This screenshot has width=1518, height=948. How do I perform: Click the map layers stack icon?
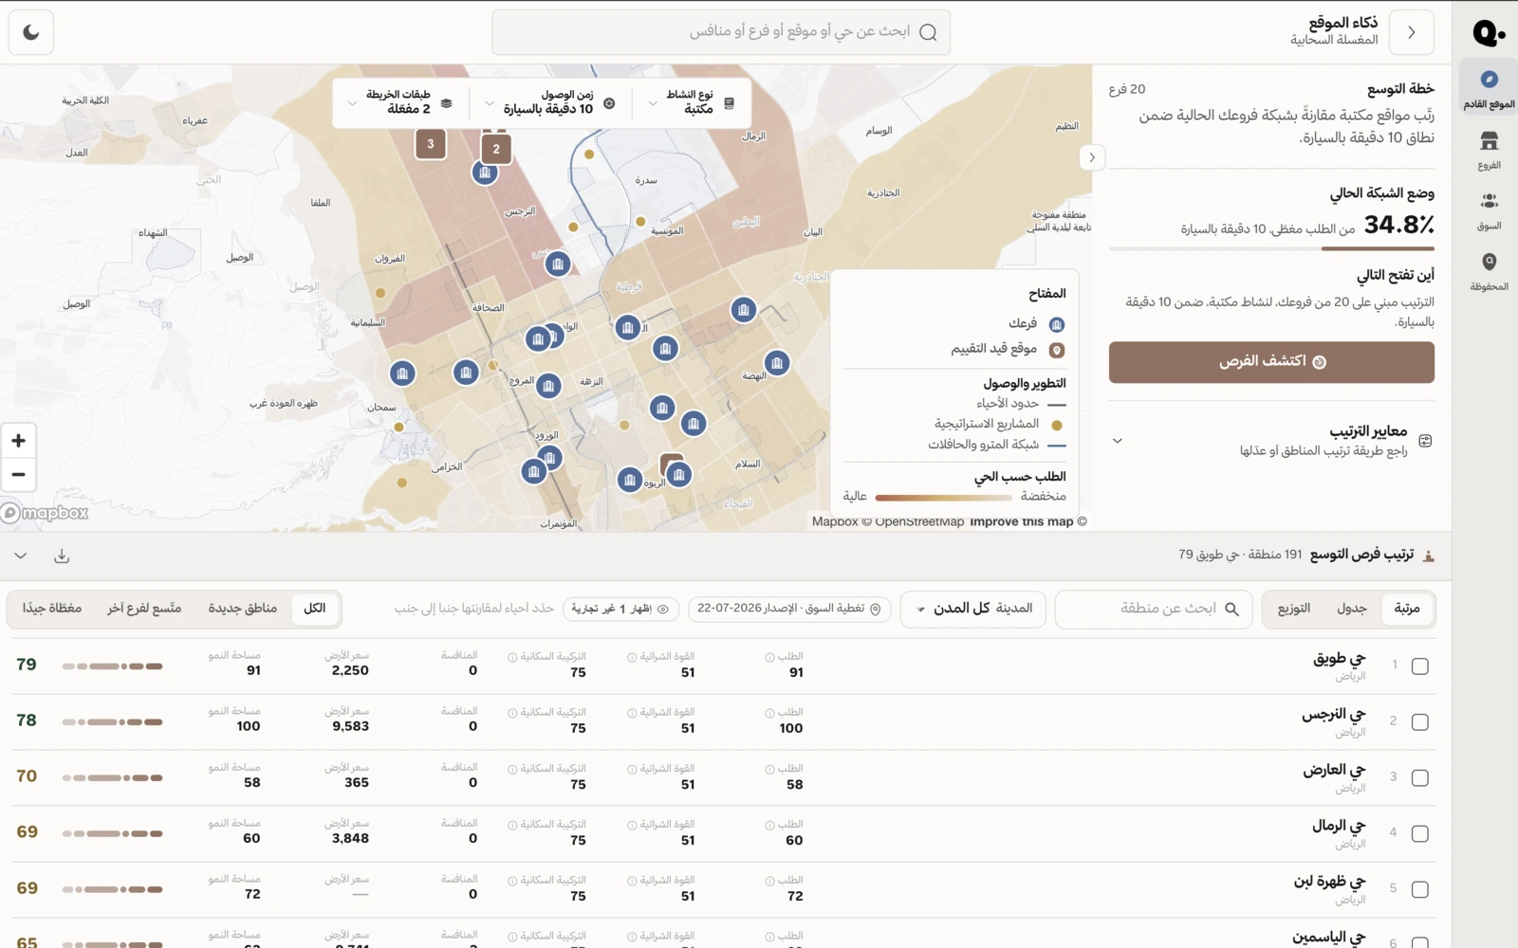pyautogui.click(x=446, y=103)
